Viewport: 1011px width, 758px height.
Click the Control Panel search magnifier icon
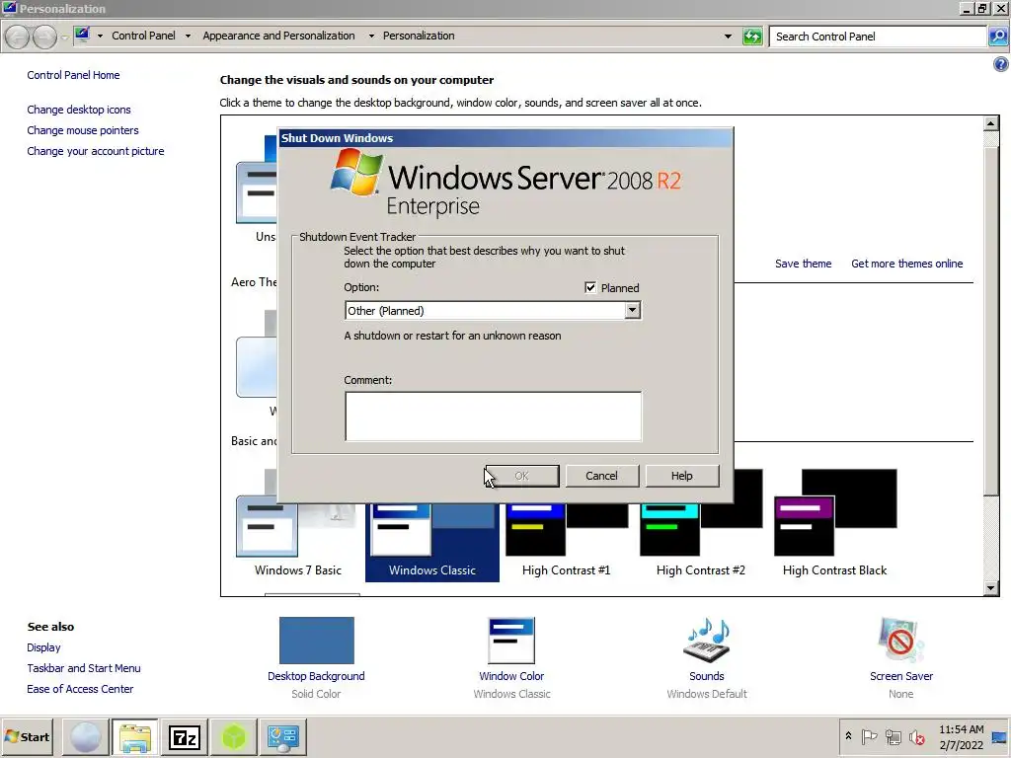pos(998,37)
